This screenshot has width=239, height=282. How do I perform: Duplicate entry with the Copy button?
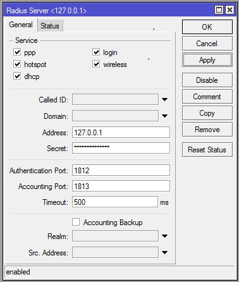(207, 113)
